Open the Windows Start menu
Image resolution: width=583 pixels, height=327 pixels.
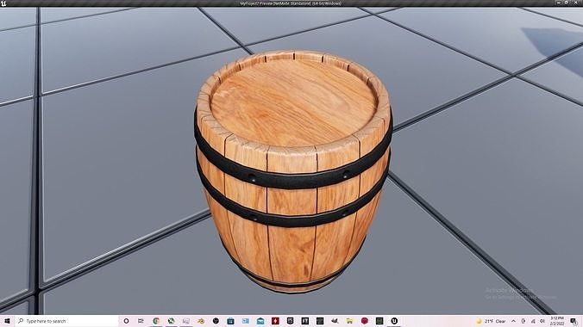point(7,321)
